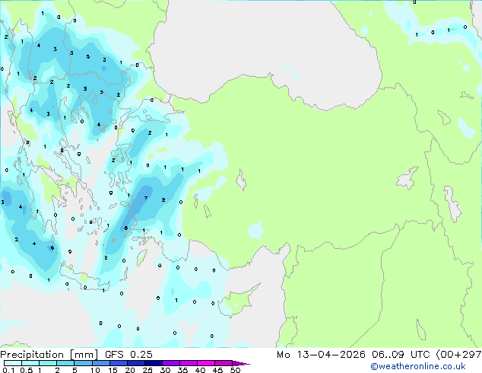Image resolution: width=482 pixels, height=373 pixels.
Task: Click the '7' precipitation value on the map
Action: [146, 198]
